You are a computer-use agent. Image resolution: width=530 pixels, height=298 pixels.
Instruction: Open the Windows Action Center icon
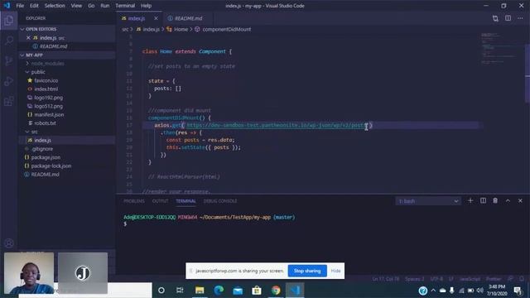pos(518,291)
